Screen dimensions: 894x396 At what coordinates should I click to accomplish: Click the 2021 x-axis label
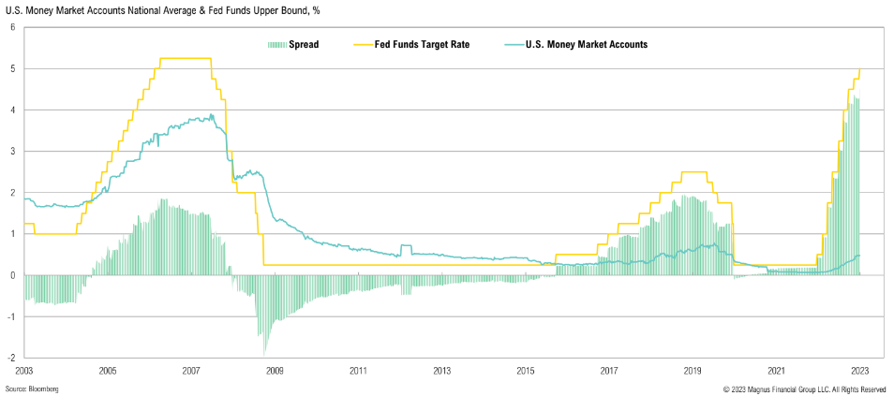click(776, 371)
